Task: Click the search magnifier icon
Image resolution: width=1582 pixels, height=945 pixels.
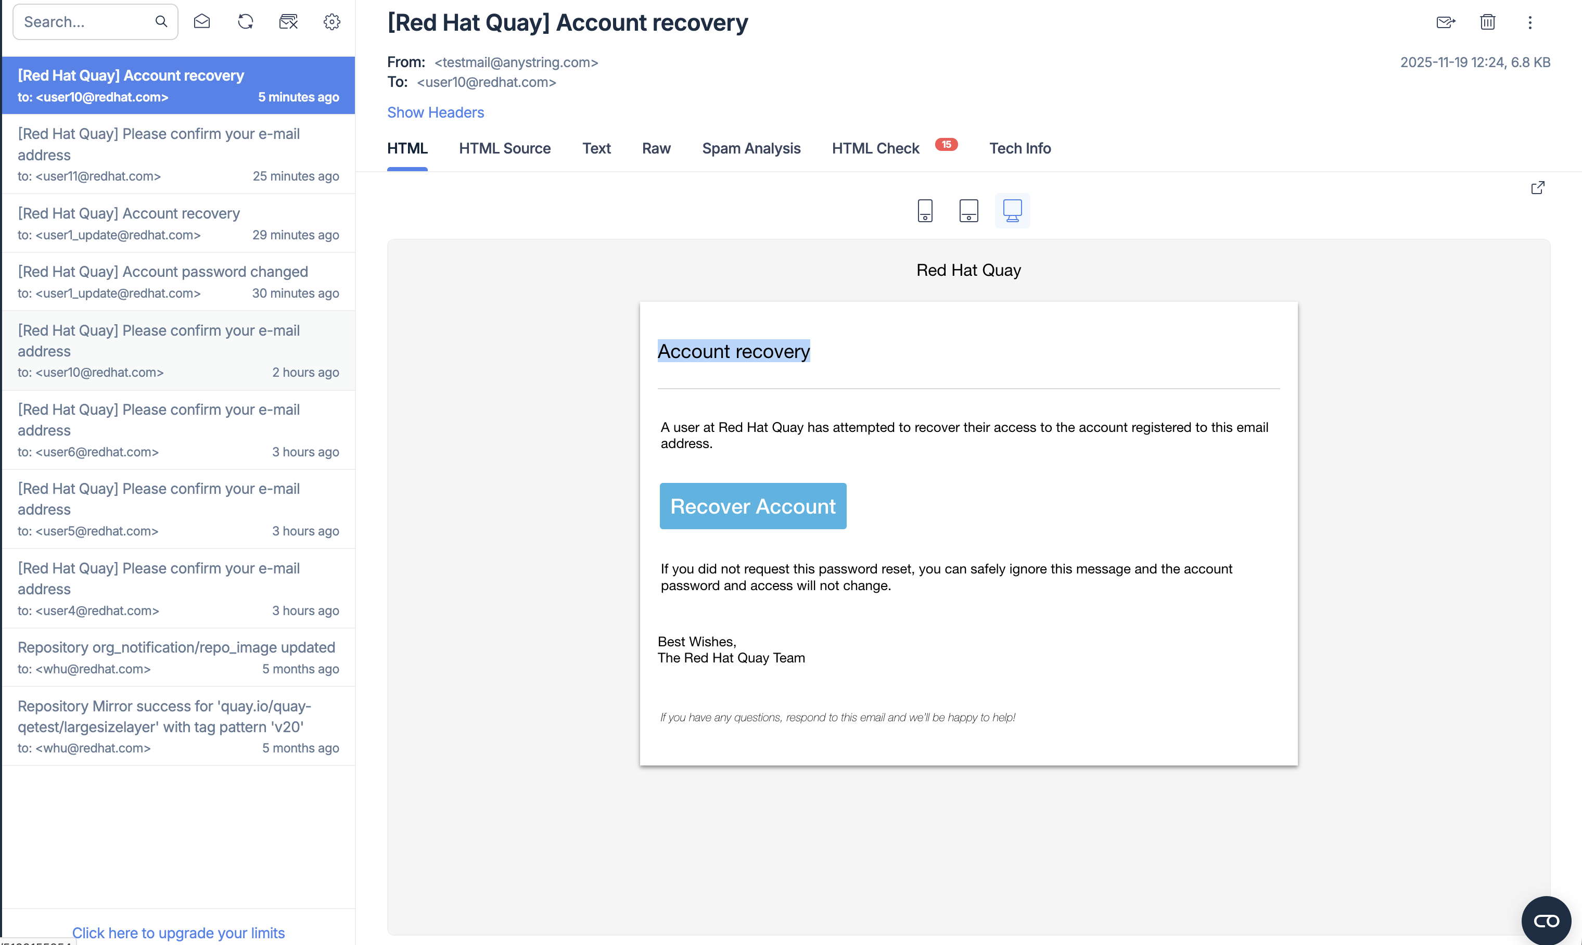Action: click(x=161, y=22)
